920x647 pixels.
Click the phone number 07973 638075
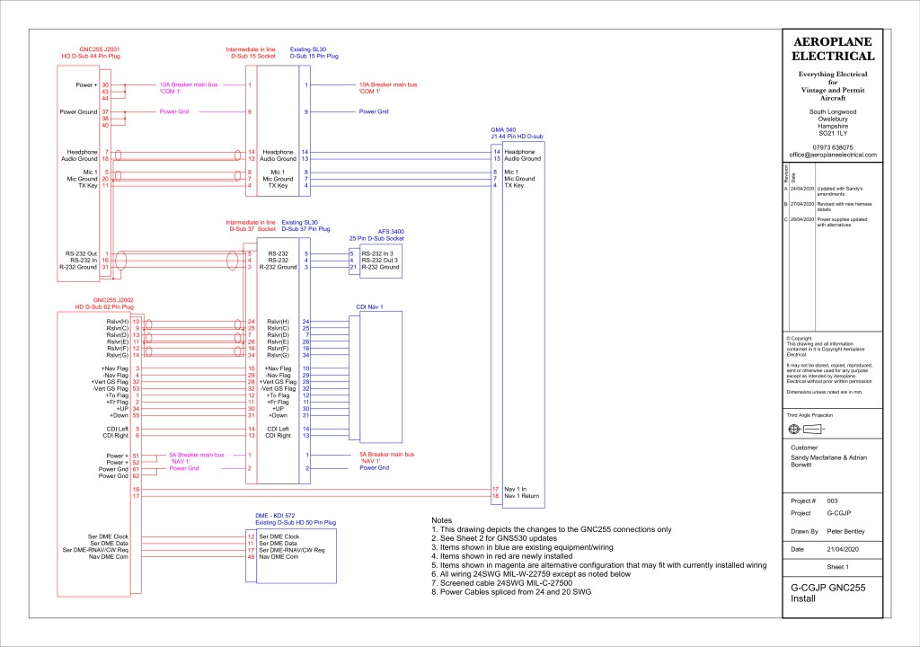tap(831, 146)
